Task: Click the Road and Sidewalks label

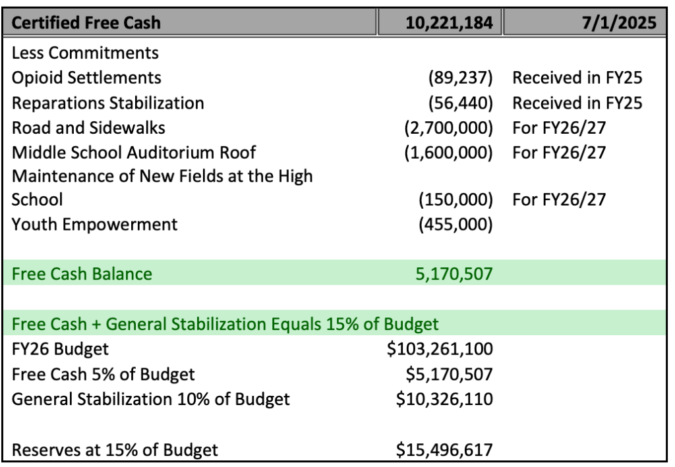Action: 80,128
